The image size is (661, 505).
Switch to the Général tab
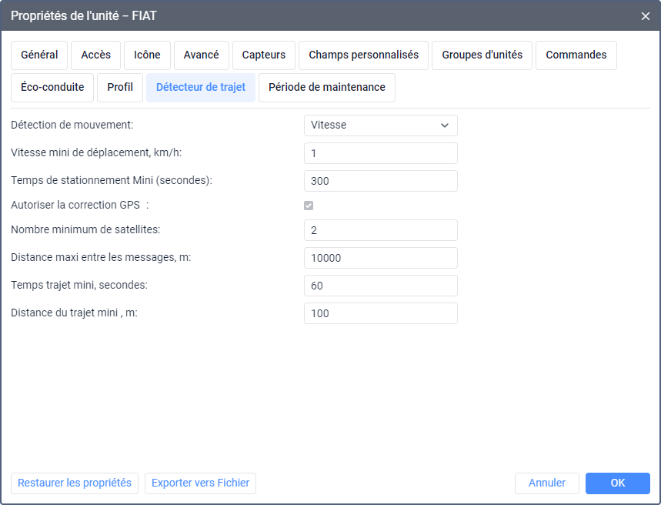(x=39, y=55)
